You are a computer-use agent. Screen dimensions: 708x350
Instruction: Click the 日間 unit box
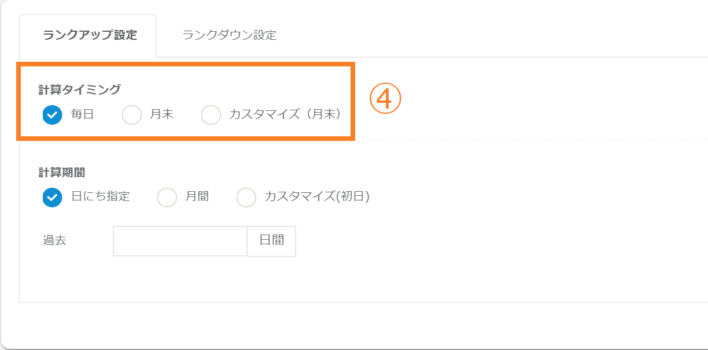pyautogui.click(x=271, y=241)
